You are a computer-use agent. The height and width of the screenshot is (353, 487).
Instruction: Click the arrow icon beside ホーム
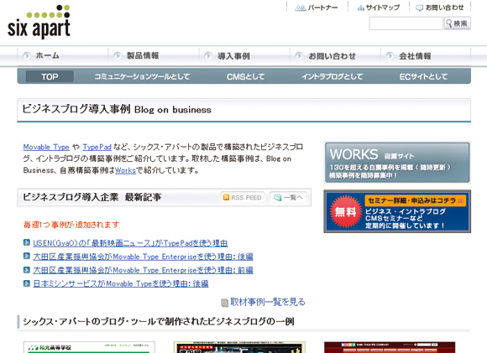coord(27,55)
